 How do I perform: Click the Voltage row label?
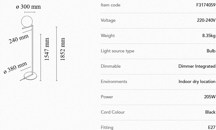point(108,20)
